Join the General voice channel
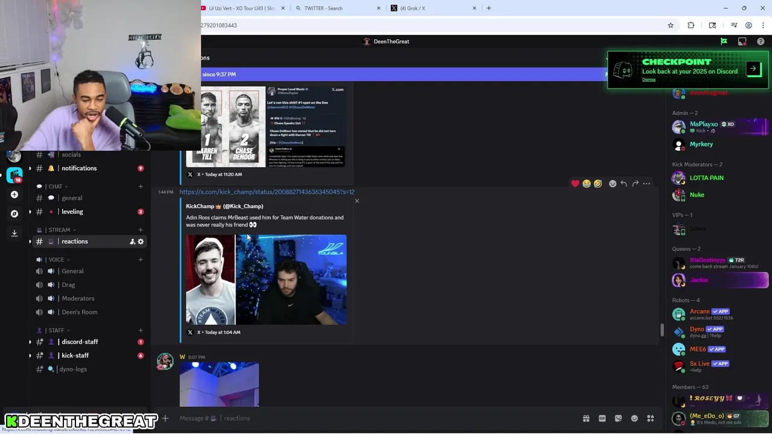This screenshot has width=772, height=434. tap(72, 272)
